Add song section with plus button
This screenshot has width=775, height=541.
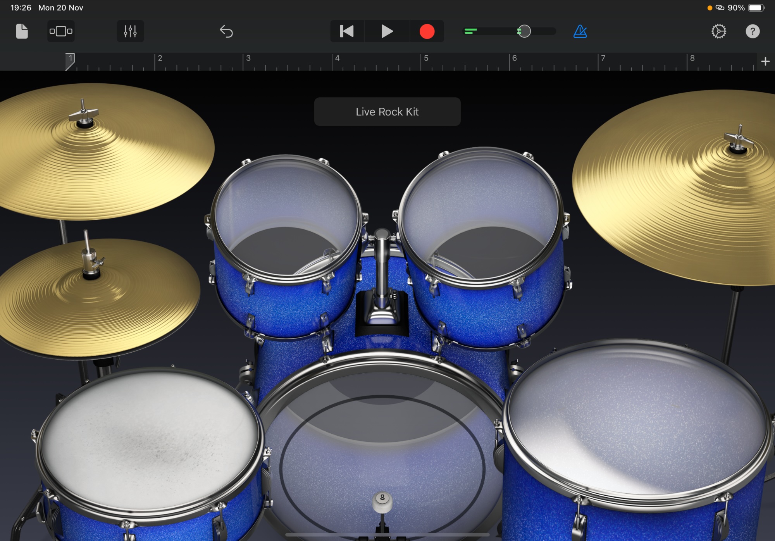click(765, 62)
